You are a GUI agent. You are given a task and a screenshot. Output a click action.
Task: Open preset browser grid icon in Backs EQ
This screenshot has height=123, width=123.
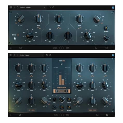[x=11, y=8]
